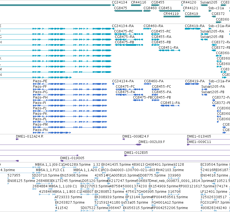Open the CR44121 gene label

tap(190, 8)
